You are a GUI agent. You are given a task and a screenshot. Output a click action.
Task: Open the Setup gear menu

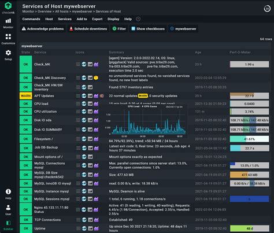point(8,55)
